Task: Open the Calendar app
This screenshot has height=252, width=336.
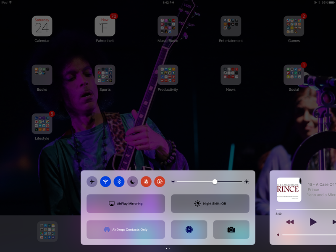Action: coord(42,26)
